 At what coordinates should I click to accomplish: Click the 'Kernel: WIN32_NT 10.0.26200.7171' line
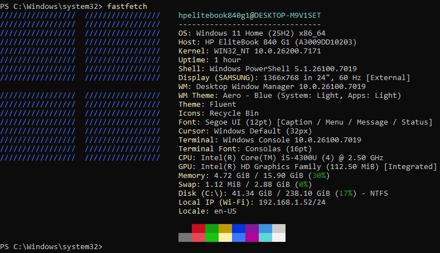[x=249, y=51]
